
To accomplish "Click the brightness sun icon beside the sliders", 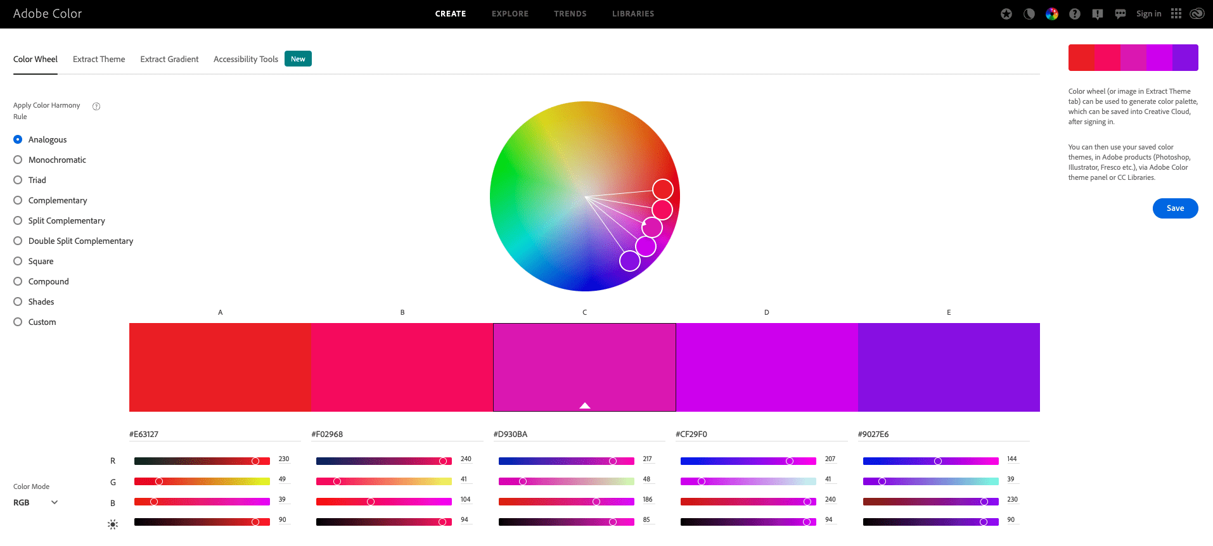I will coord(113,524).
